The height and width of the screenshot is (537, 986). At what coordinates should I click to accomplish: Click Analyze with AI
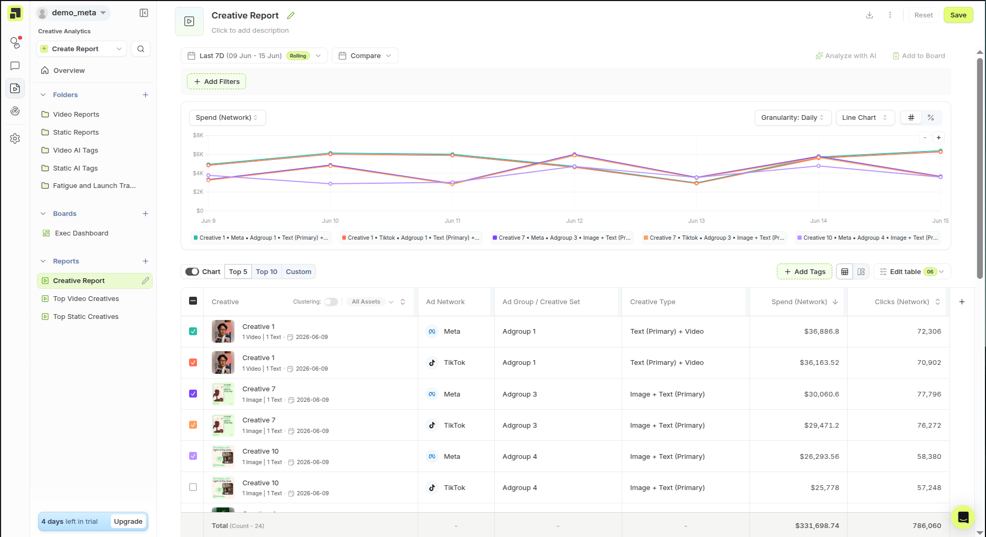[x=846, y=55]
